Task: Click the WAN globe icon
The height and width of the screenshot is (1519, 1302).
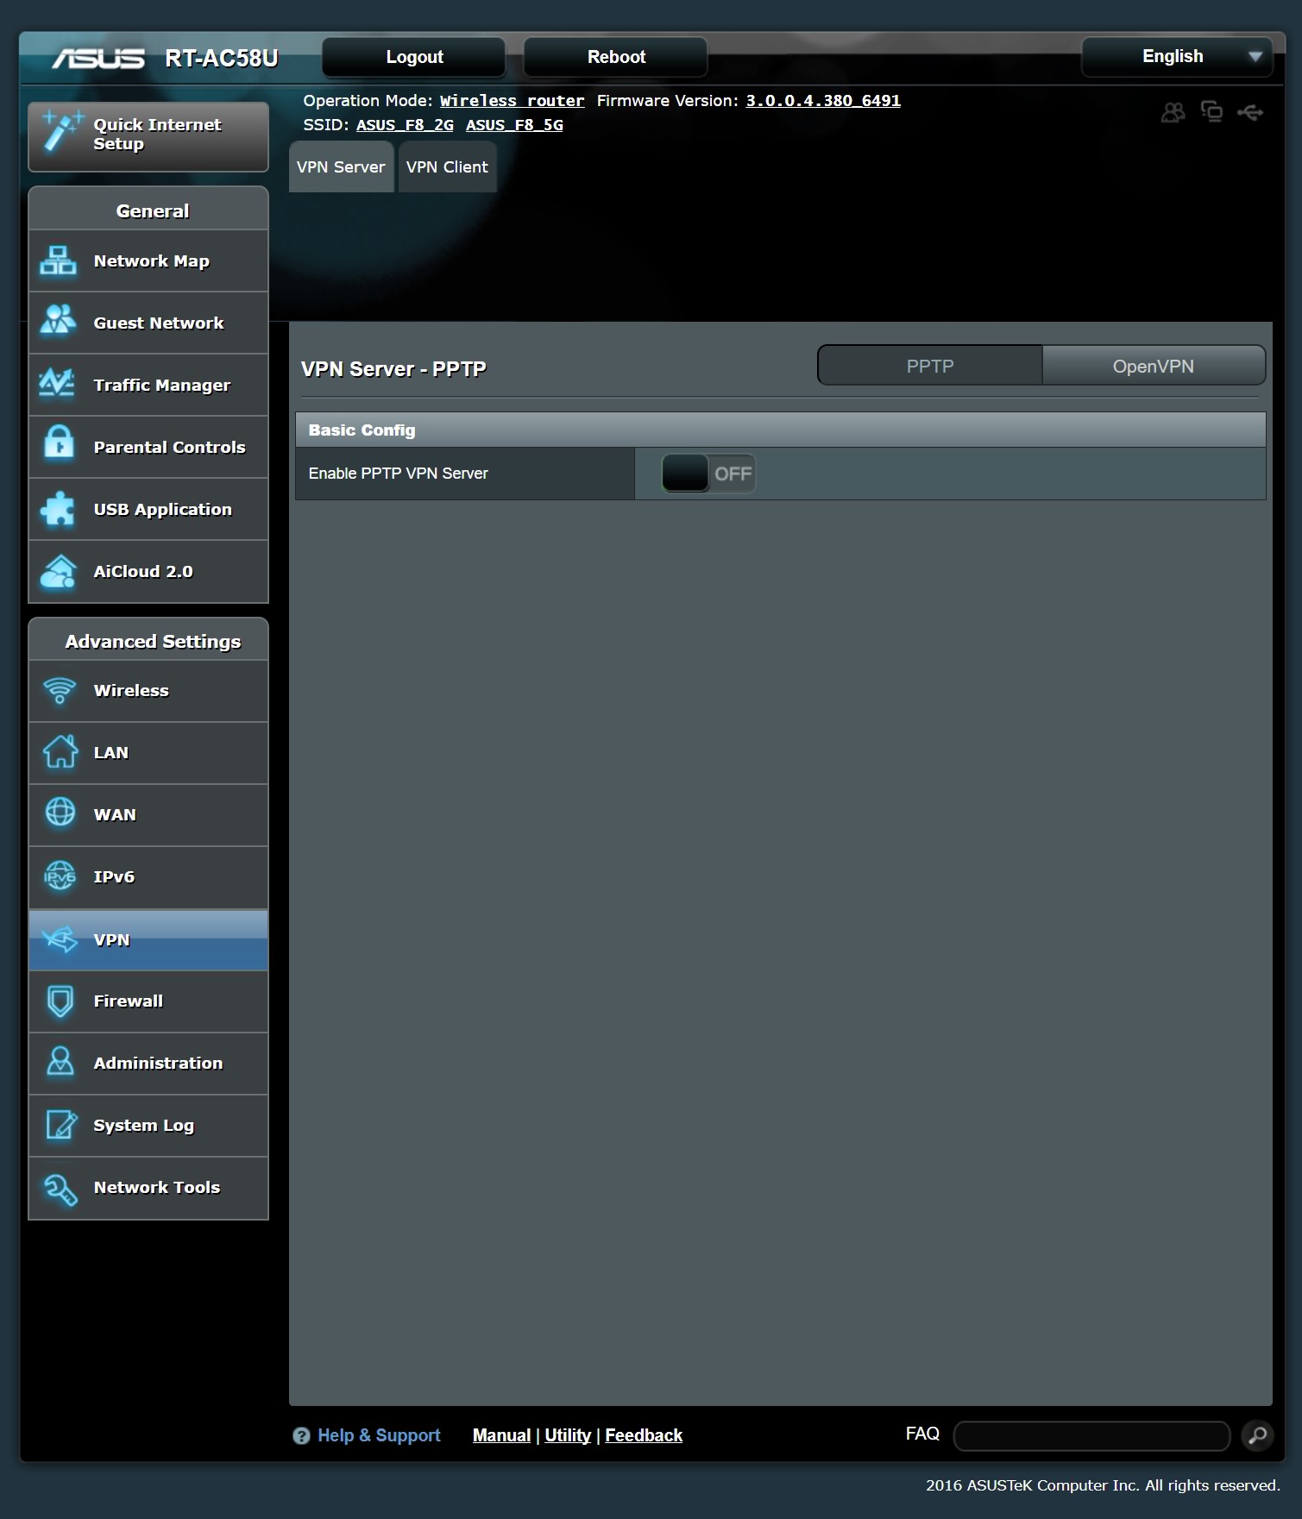Action: pos(60,813)
